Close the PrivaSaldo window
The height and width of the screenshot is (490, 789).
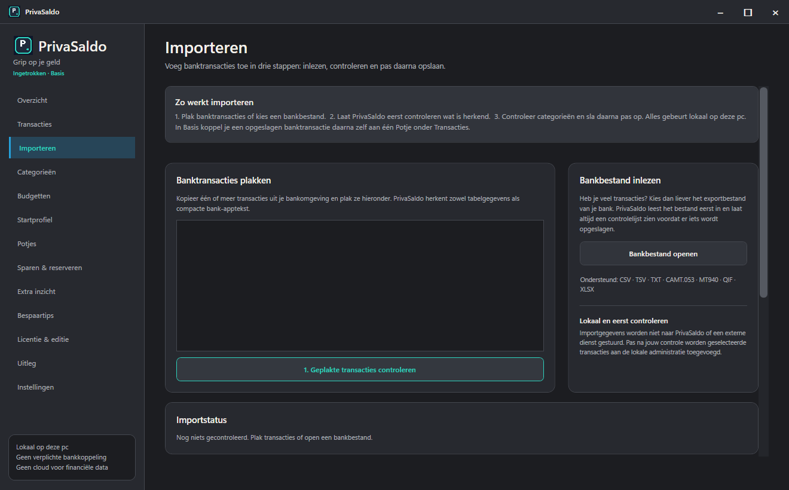pos(775,12)
